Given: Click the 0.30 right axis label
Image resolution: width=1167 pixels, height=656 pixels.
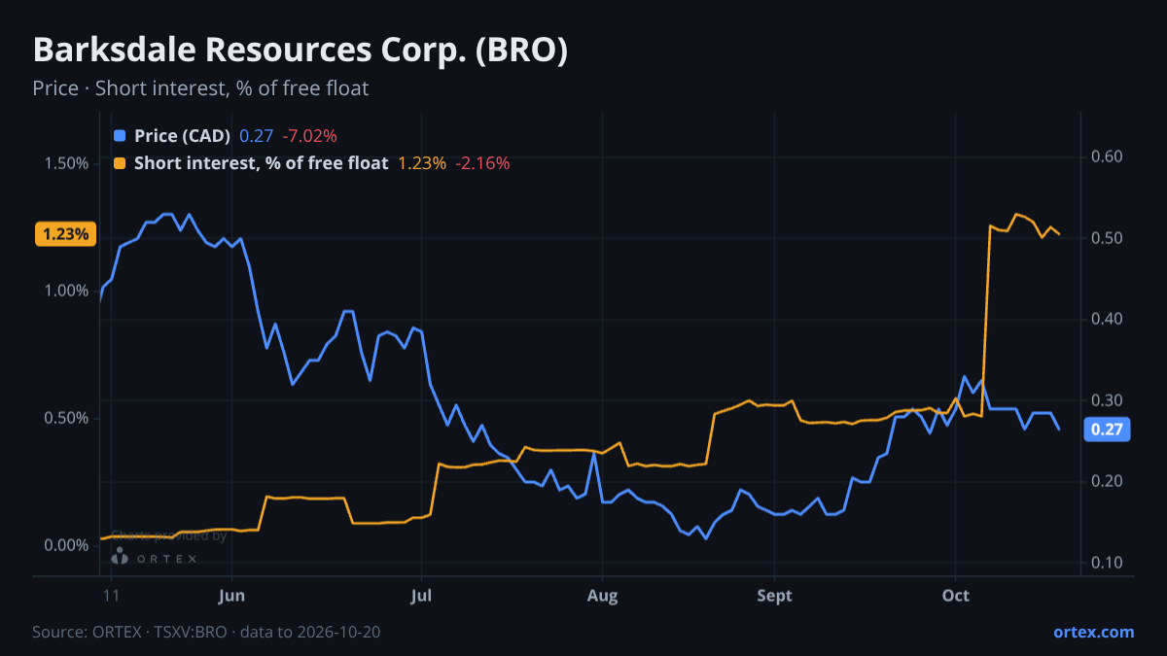Looking at the screenshot, I should tap(1108, 400).
